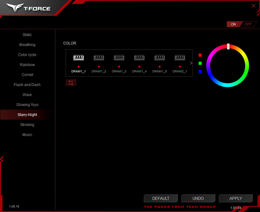Pick the Glowing Yoyo effect

tap(27, 105)
